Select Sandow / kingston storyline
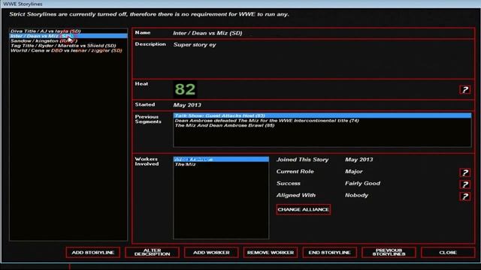Screen dimensions: 481x270 [68, 40]
